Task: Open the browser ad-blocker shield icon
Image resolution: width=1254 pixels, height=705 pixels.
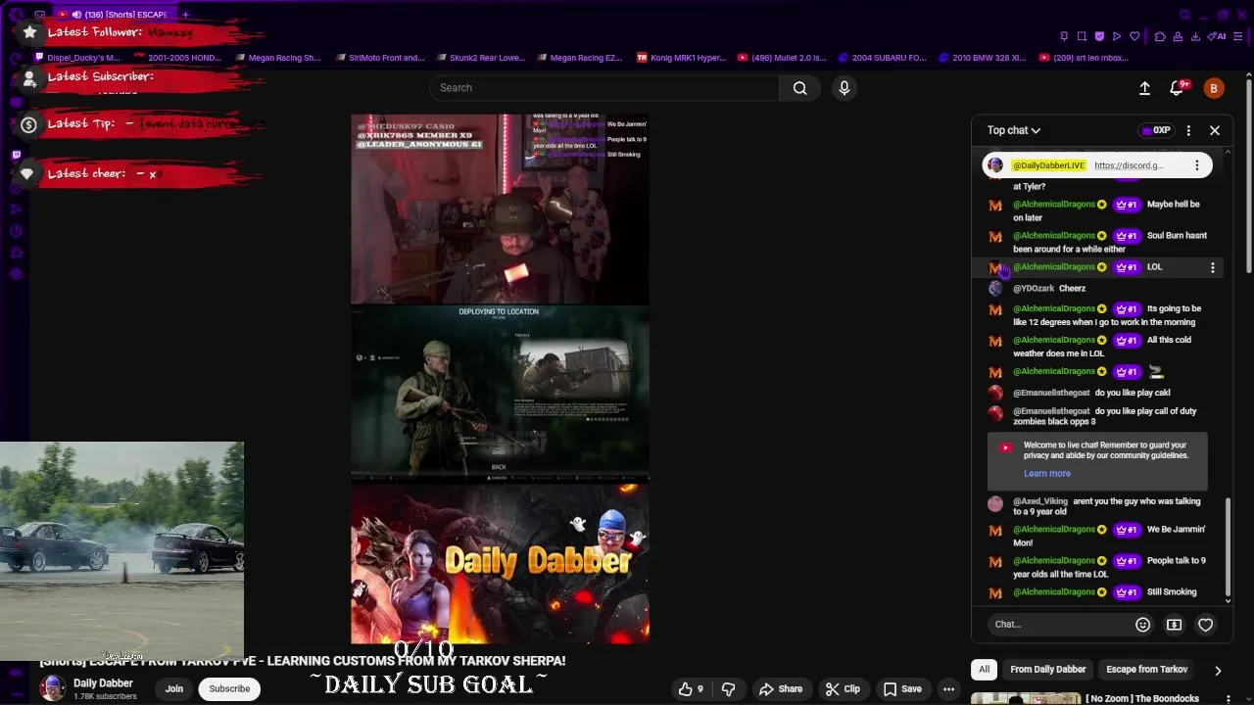Action: [x=1099, y=36]
